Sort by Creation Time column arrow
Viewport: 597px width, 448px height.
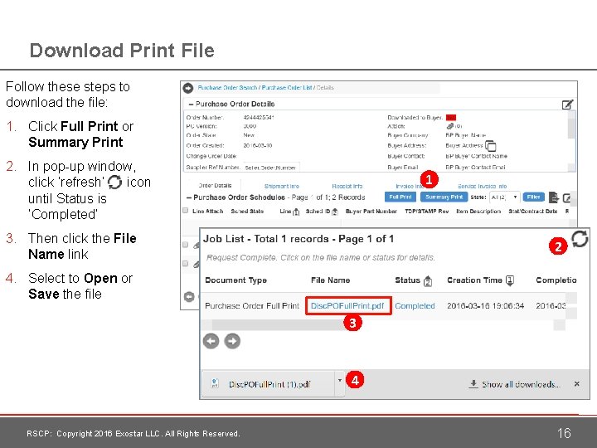(x=510, y=280)
